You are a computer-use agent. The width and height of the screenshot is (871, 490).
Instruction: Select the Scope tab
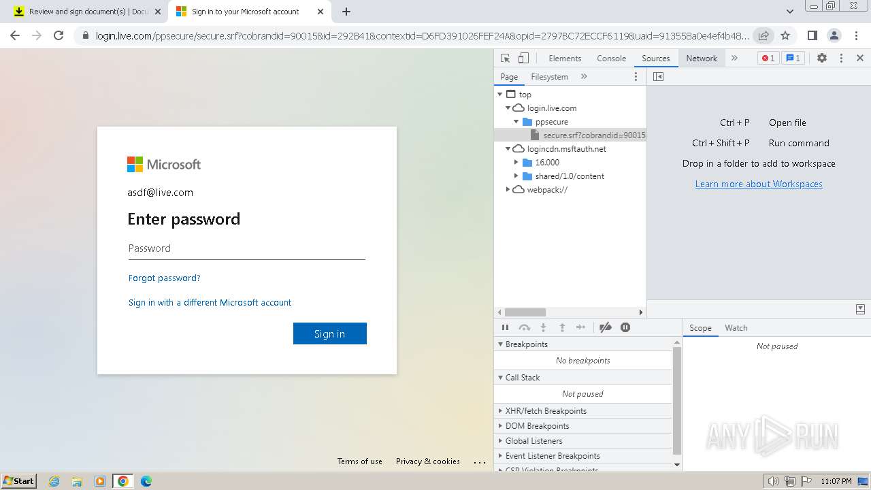(x=700, y=328)
